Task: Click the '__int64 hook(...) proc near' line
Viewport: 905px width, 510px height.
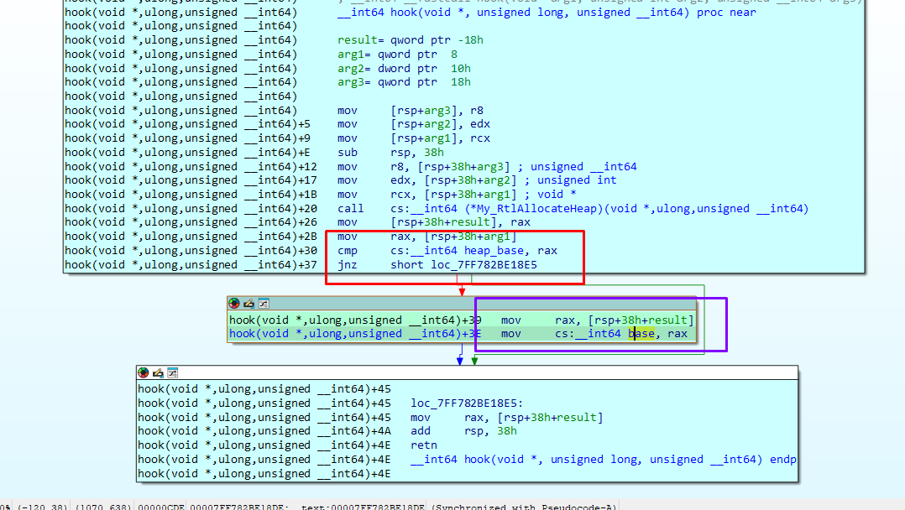Action: pyautogui.click(x=547, y=12)
